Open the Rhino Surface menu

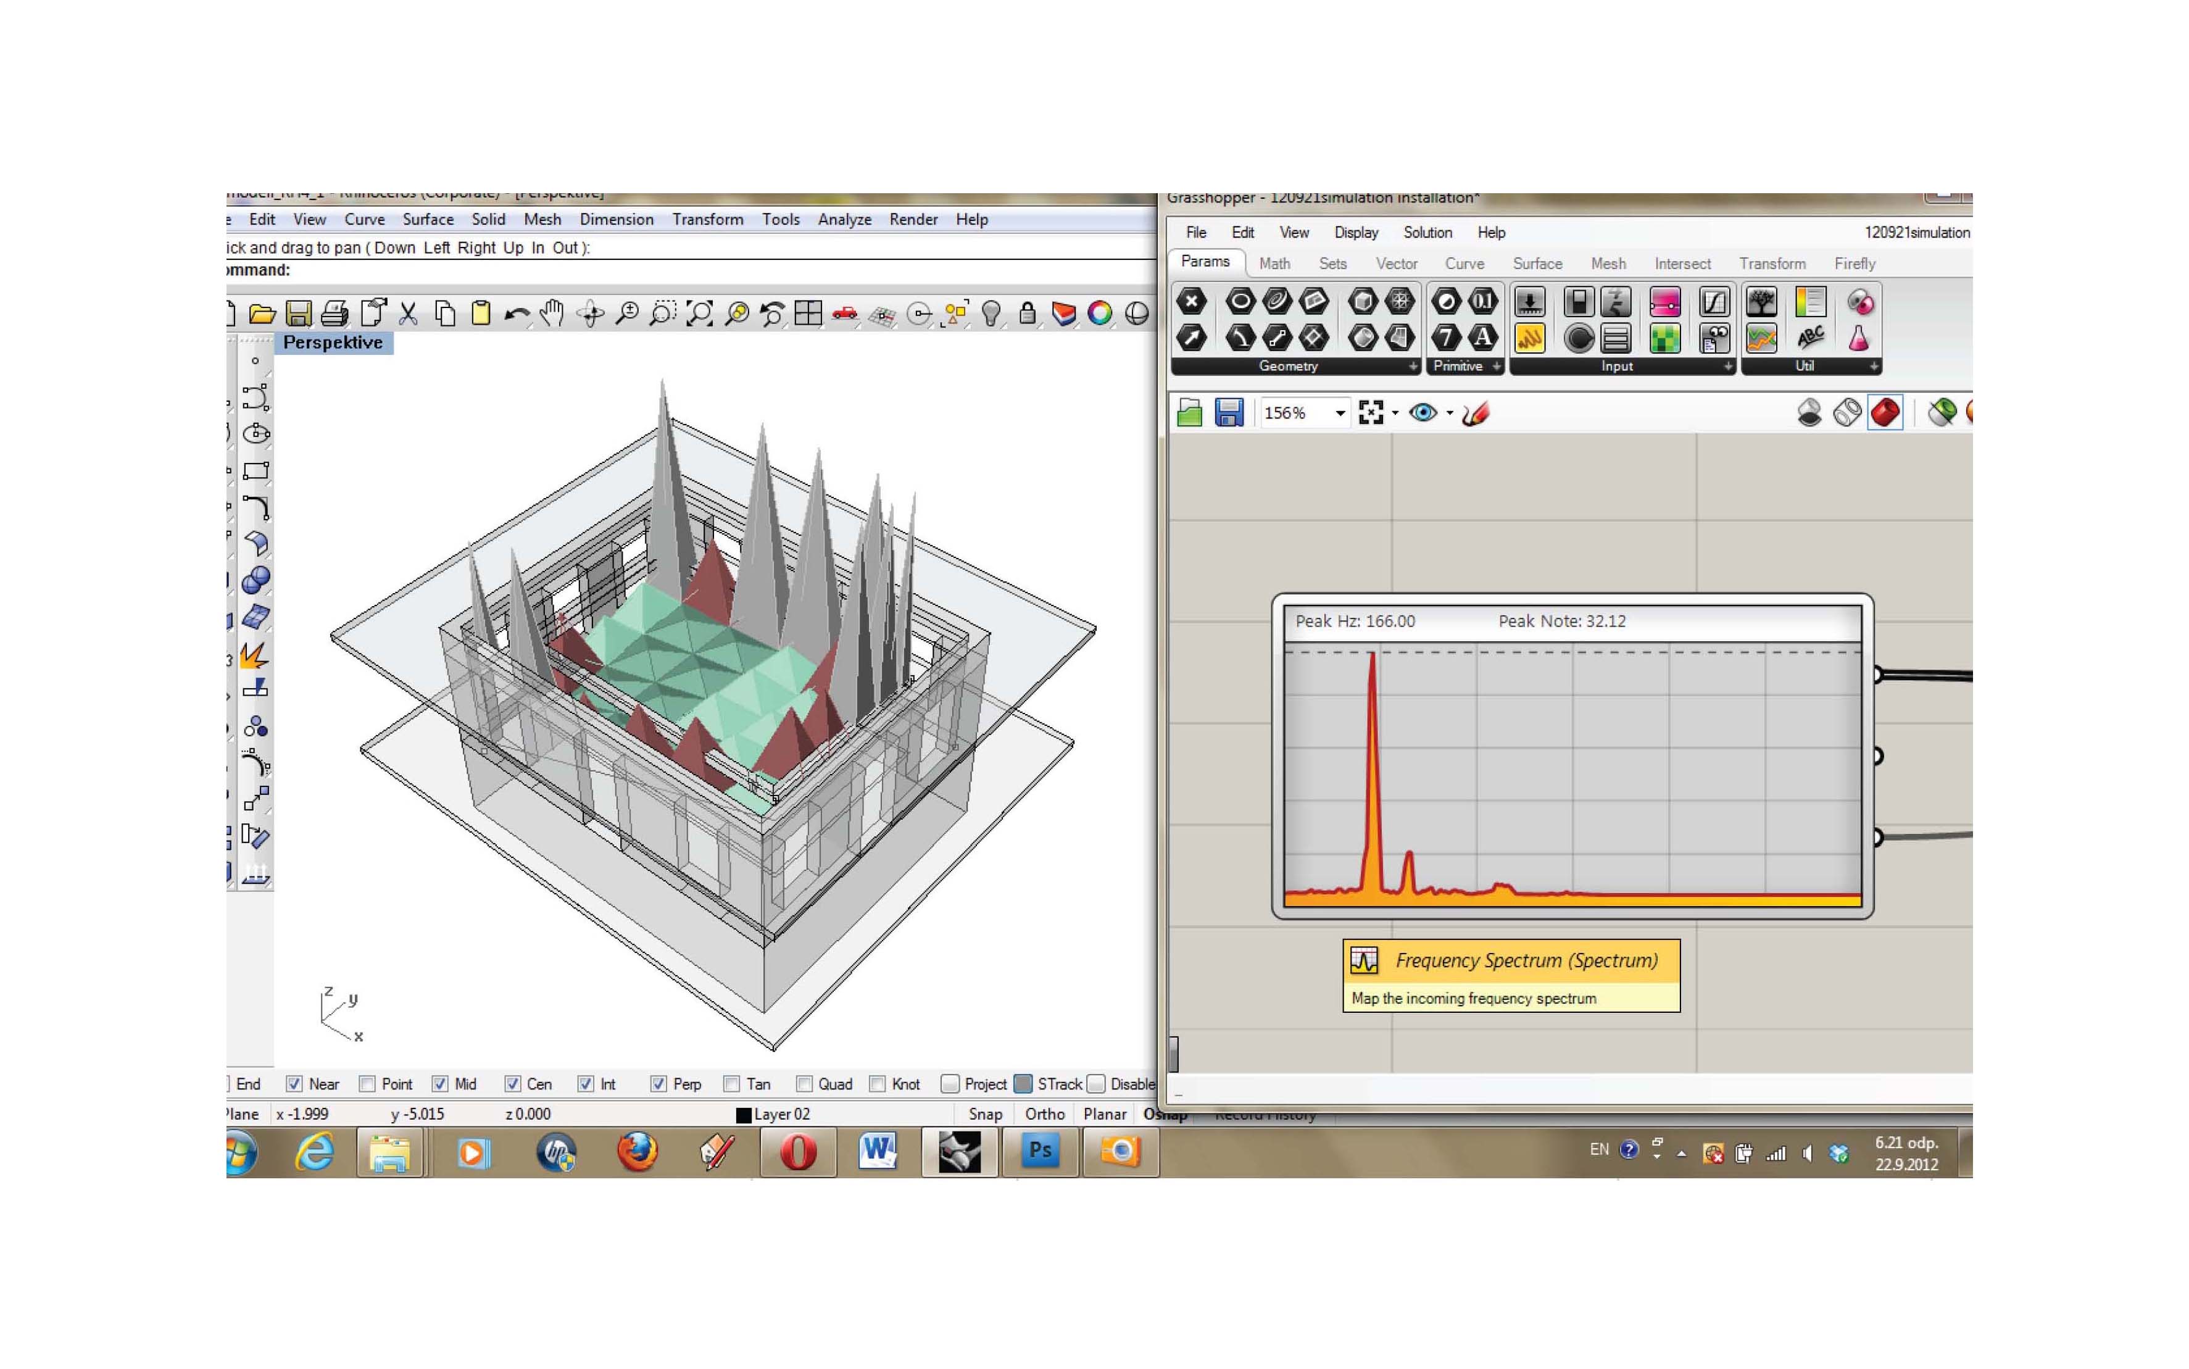click(428, 219)
